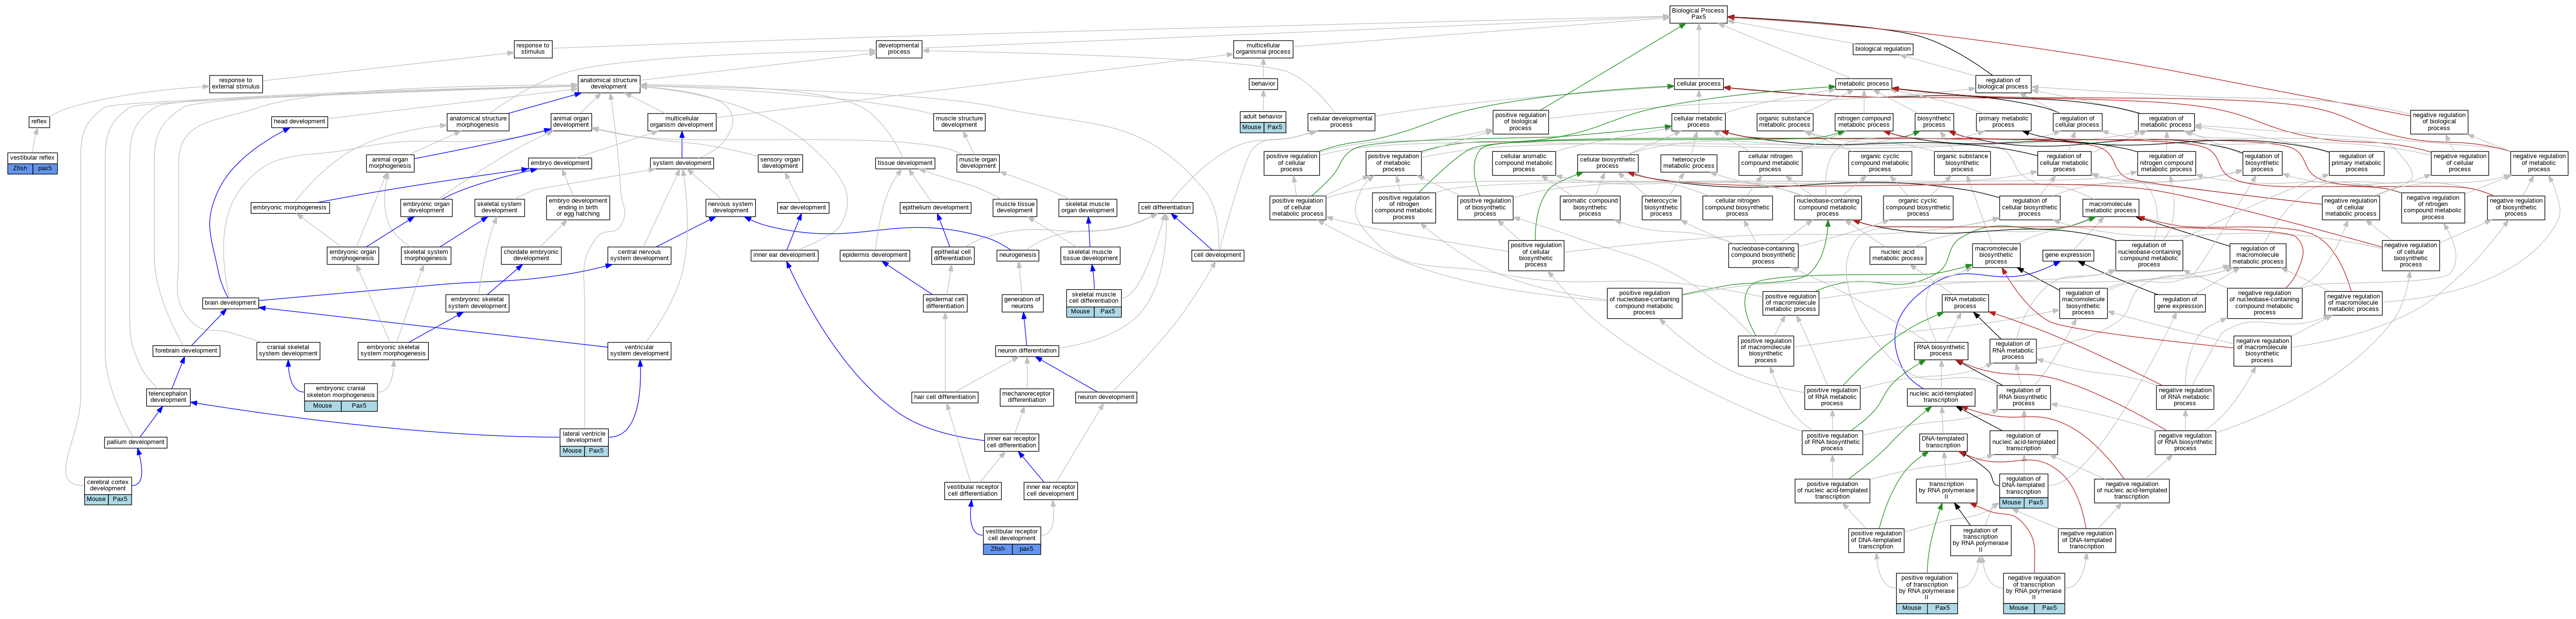This screenshot has width=2576, height=619.
Task: Select the 'cell differentiation' node
Action: pos(1166,207)
